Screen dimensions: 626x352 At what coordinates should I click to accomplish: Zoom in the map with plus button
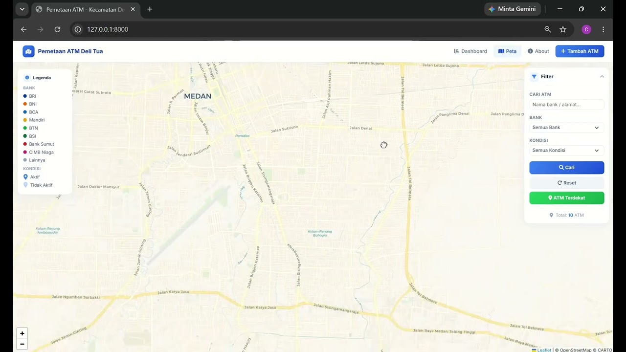click(22, 333)
